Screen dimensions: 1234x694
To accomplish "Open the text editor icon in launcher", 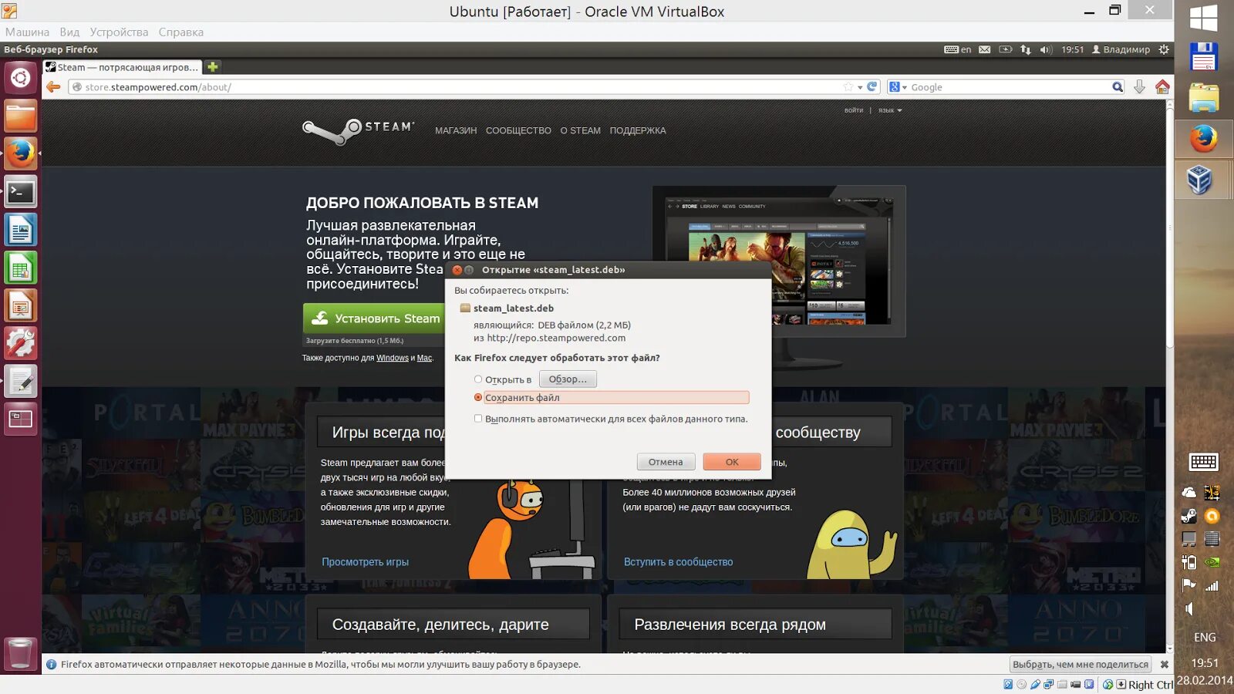I will (20, 380).
